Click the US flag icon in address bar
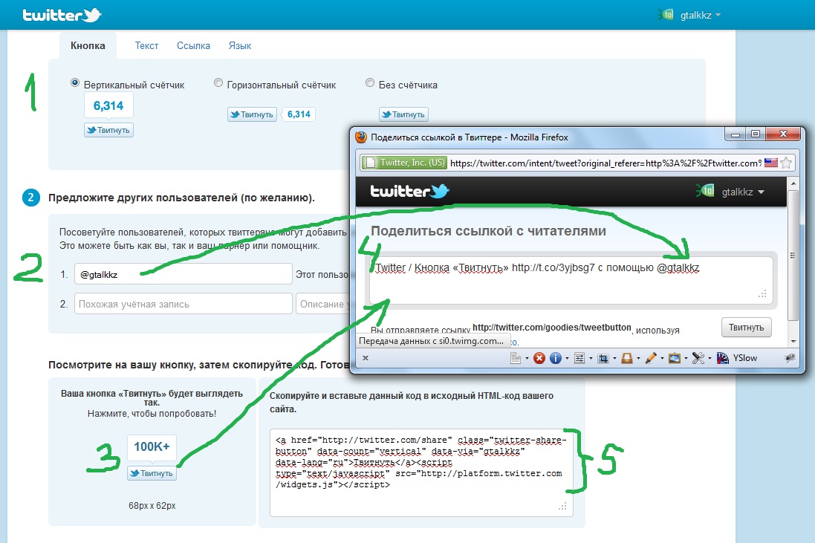 (771, 163)
